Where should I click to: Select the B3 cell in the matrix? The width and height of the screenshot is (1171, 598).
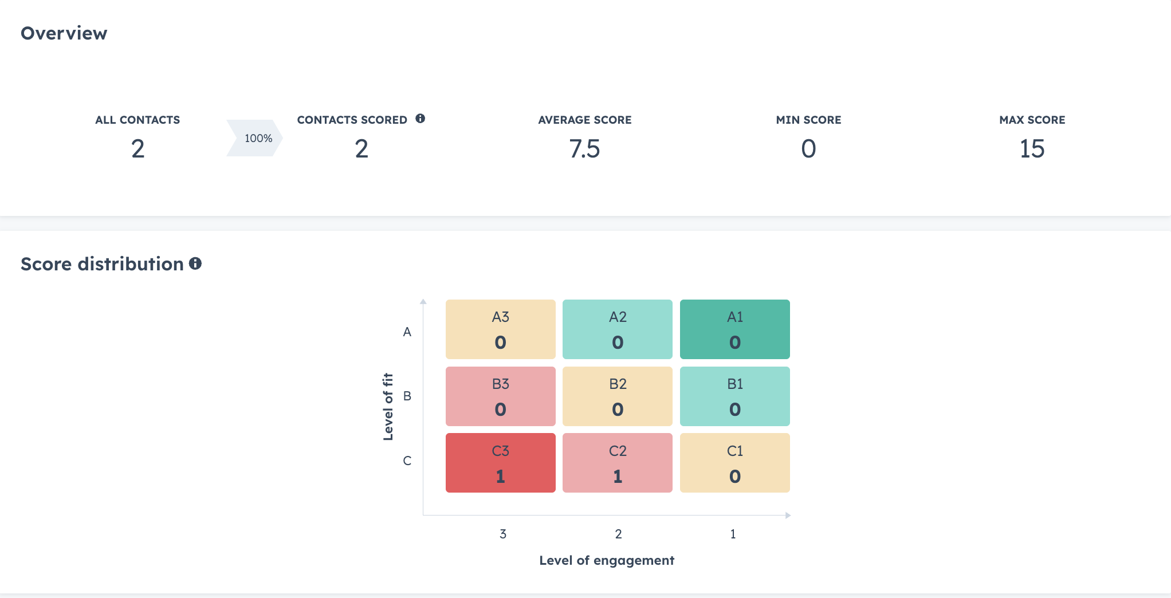(500, 396)
